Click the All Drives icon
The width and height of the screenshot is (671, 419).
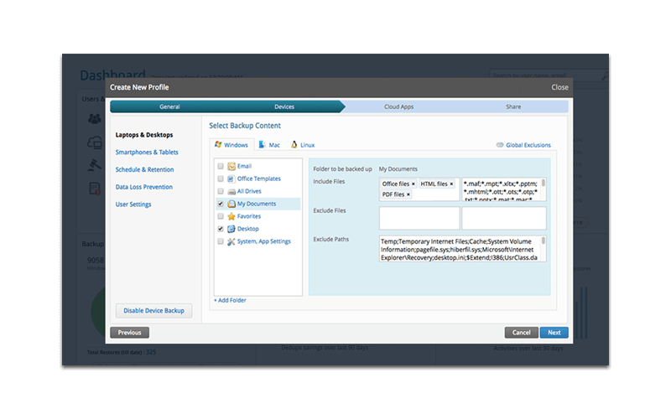231,191
